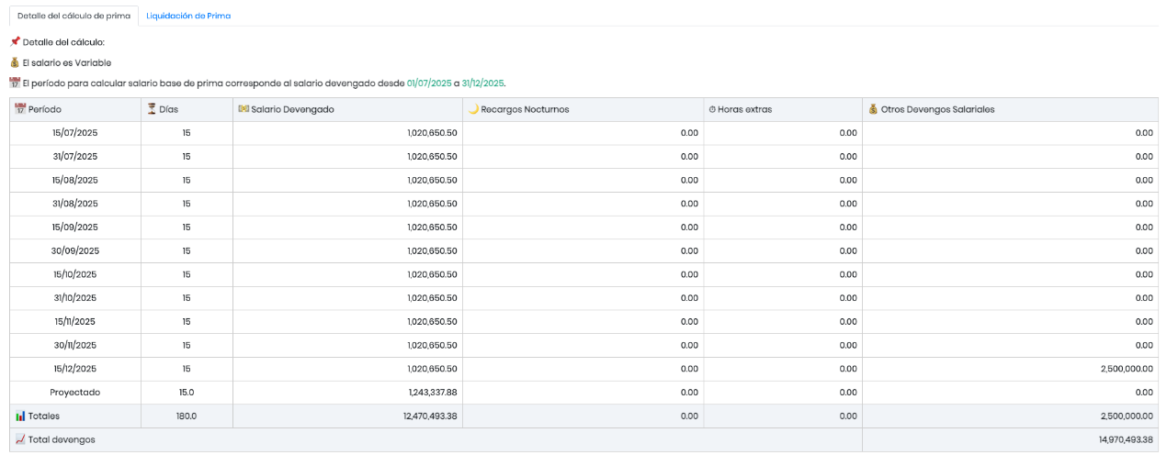
Task: Click the money bag icon beside salario Variable
Action: (x=15, y=62)
